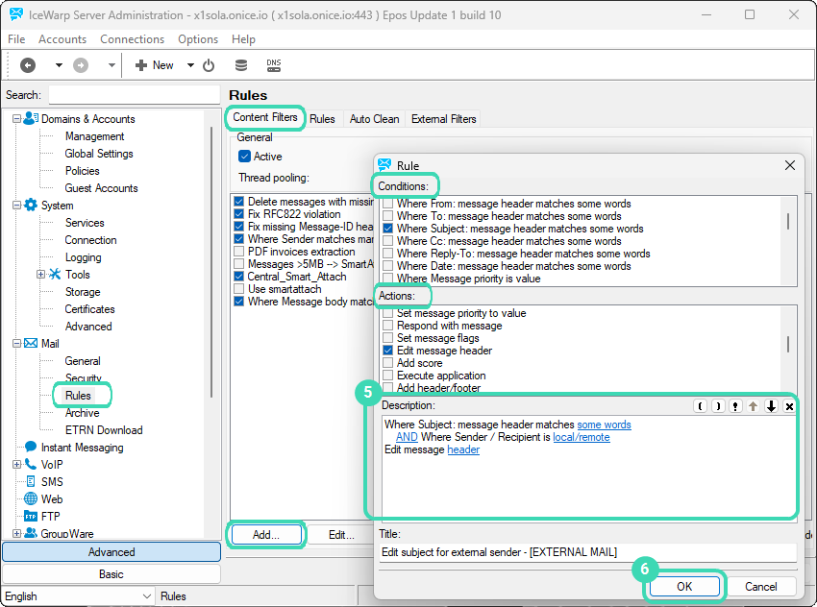Open the File menu
Screen dimensions: 817x607
point(16,39)
